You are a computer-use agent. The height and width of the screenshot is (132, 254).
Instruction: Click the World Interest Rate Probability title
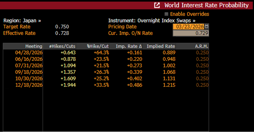click(x=206, y=5)
